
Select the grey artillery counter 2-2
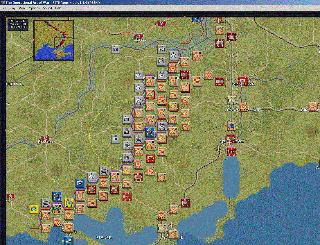pyautogui.click(x=127, y=158)
